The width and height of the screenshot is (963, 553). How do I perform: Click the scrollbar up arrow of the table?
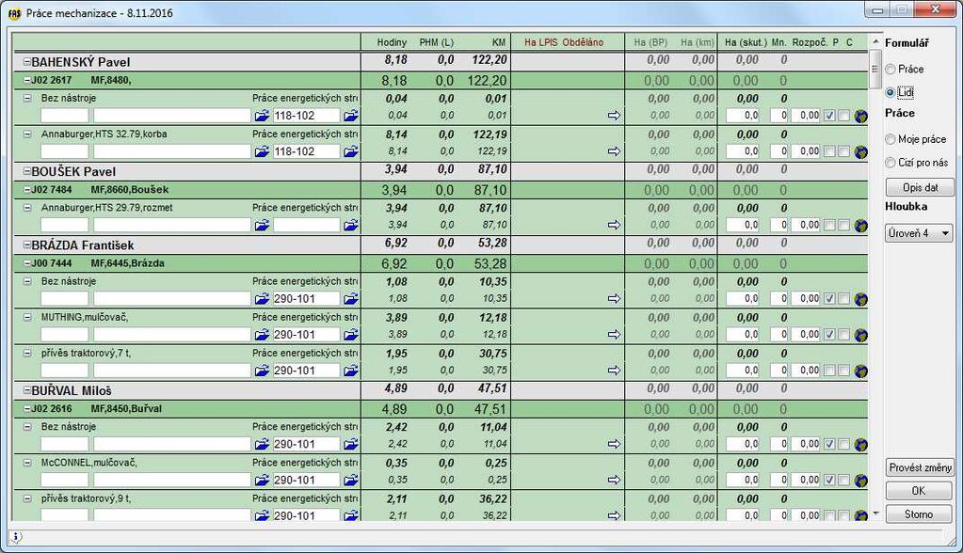pyautogui.click(x=875, y=41)
